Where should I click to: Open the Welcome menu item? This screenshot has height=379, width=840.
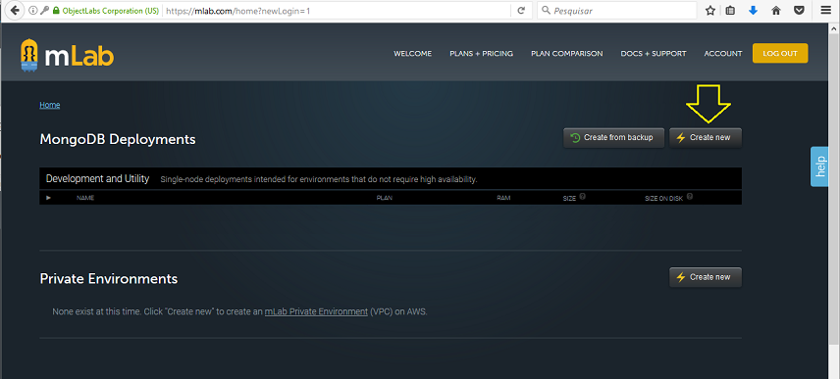coord(412,54)
